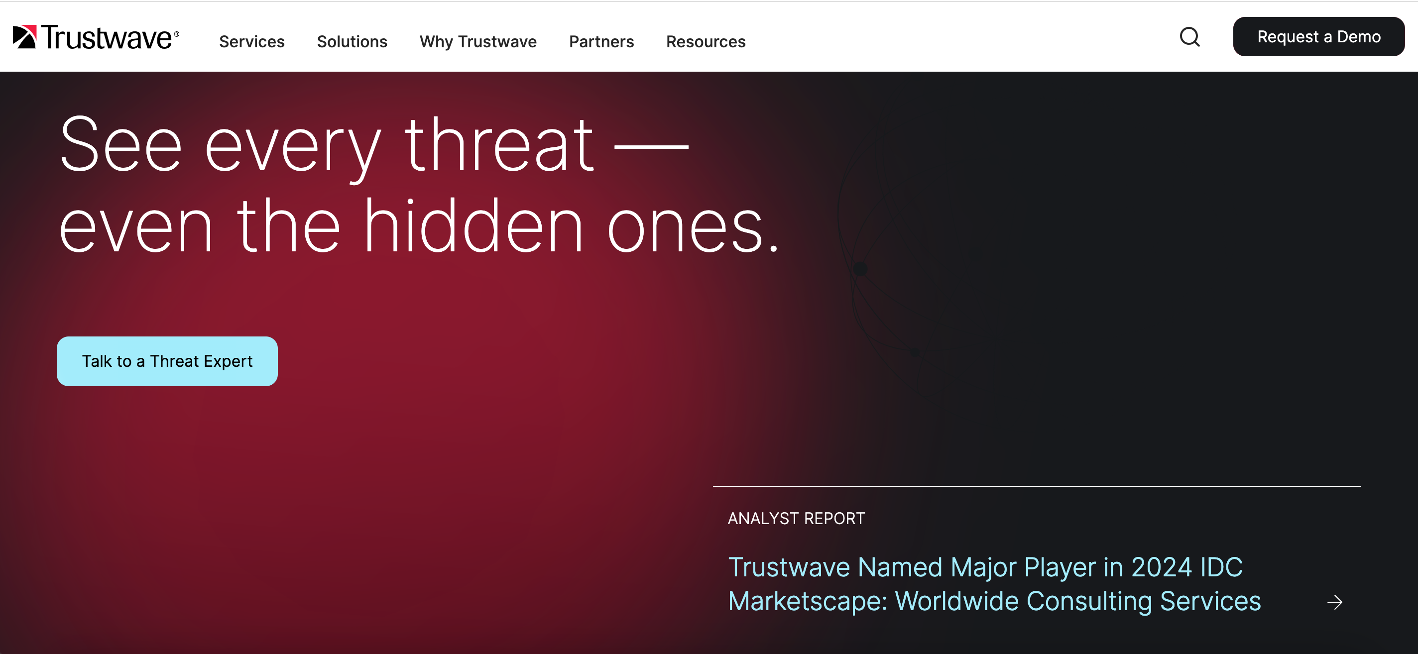Open the Services menu

pos(251,41)
